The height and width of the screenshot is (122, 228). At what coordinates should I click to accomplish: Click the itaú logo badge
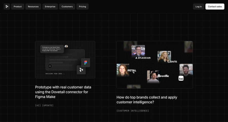(181, 78)
